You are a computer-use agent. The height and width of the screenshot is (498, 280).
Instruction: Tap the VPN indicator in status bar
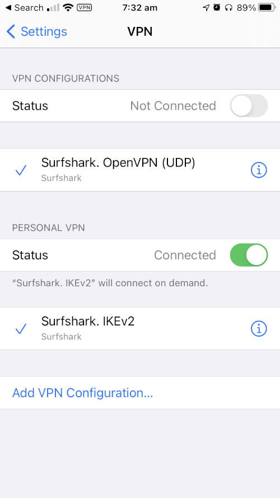point(85,8)
